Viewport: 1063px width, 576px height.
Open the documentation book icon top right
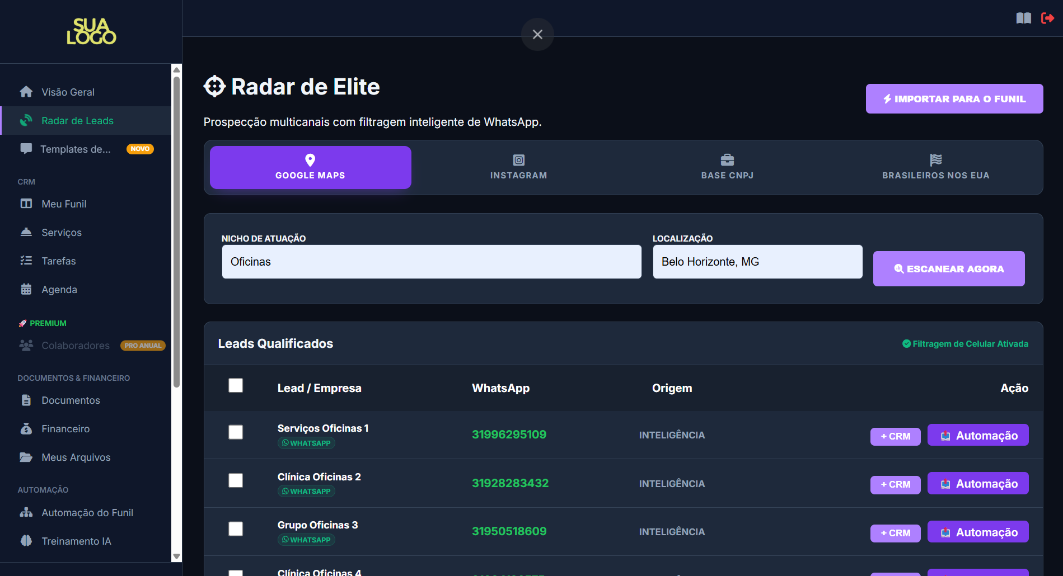[1023, 18]
